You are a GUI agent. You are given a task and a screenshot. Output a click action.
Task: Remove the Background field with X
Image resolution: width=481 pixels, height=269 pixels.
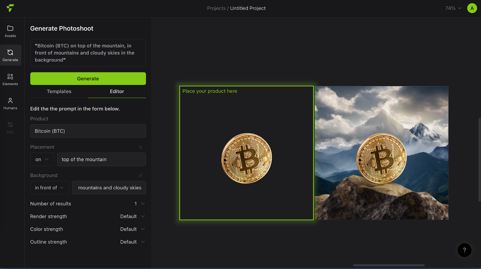pyautogui.click(x=140, y=176)
